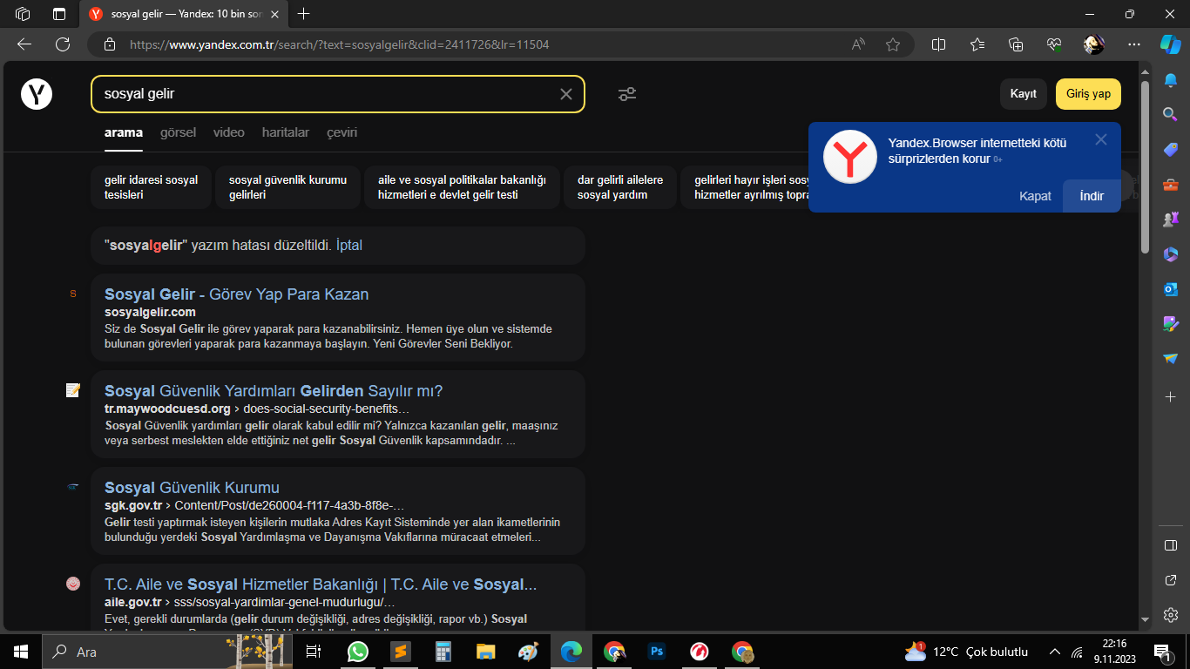
Task: Open the Copilot sidebar
Action: 1171,44
